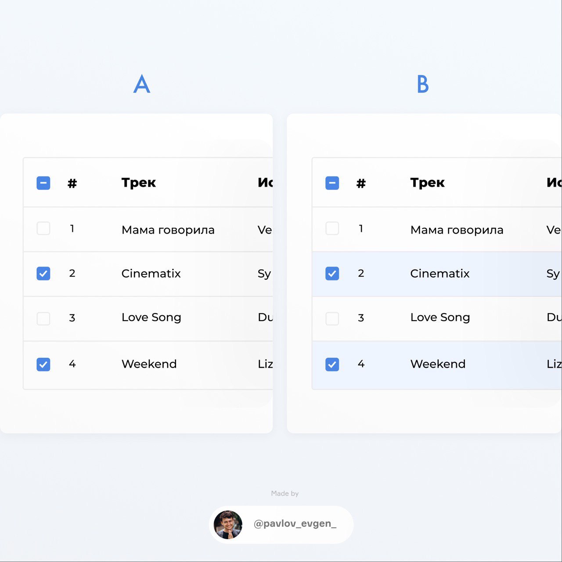This screenshot has height=562, width=562.
Task: Click the large letter B label
Action: click(423, 84)
